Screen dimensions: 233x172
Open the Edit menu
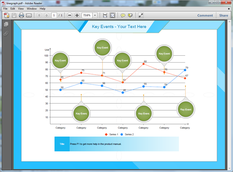13,9
